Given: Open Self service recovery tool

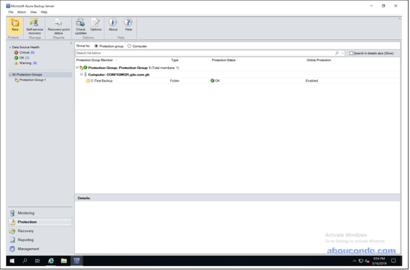Looking at the screenshot, I should click(x=34, y=24).
